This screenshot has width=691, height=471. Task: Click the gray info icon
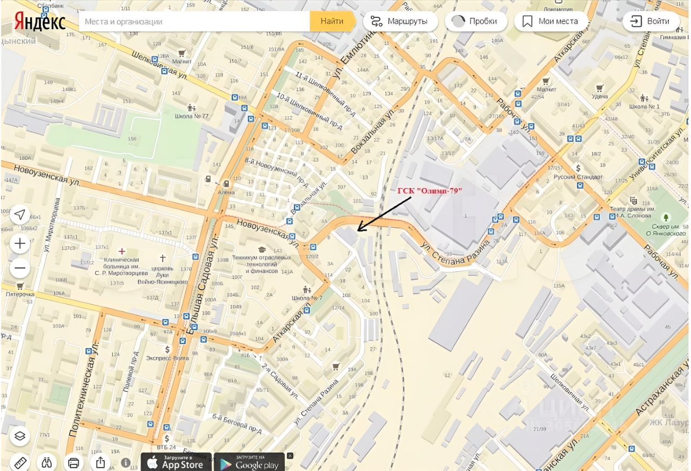[126, 463]
